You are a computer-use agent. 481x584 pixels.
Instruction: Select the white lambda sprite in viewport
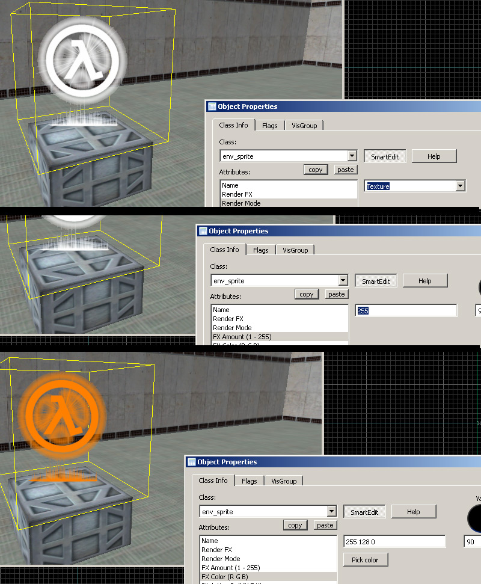click(x=82, y=60)
